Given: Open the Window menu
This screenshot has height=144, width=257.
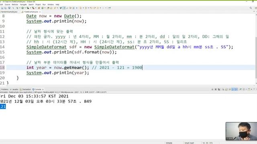Looking at the screenshot, I should (x=51, y=4).
